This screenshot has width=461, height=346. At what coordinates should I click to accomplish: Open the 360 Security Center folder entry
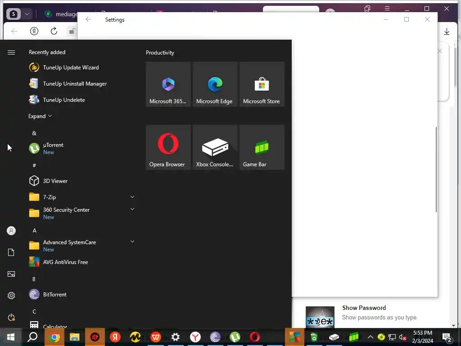click(x=67, y=213)
